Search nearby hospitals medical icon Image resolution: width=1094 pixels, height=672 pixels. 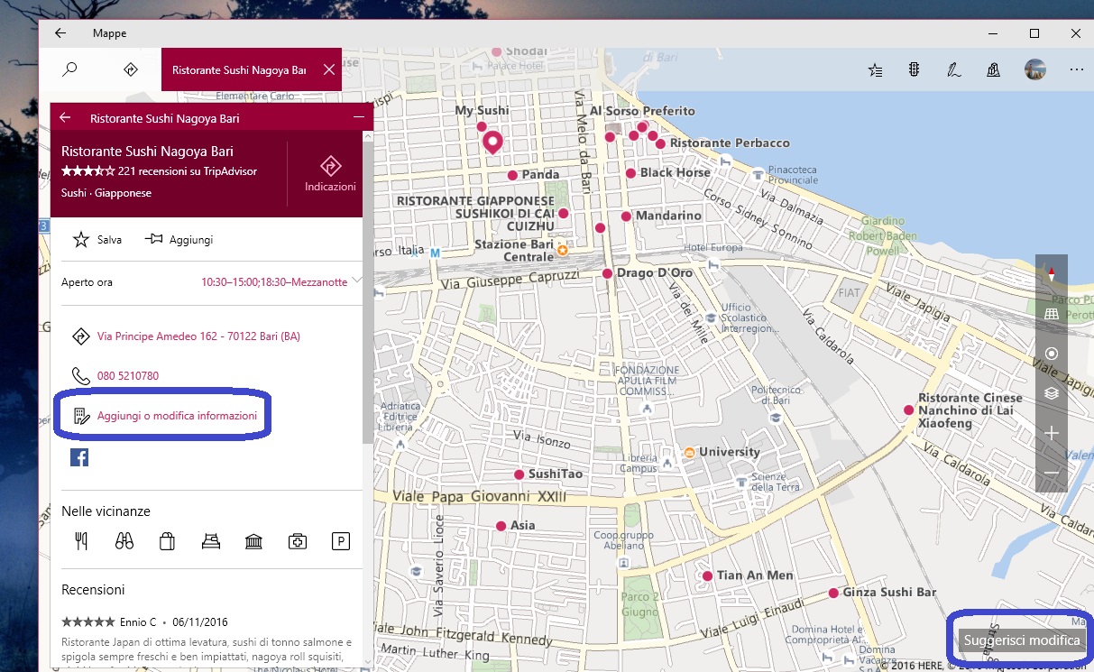coord(297,541)
